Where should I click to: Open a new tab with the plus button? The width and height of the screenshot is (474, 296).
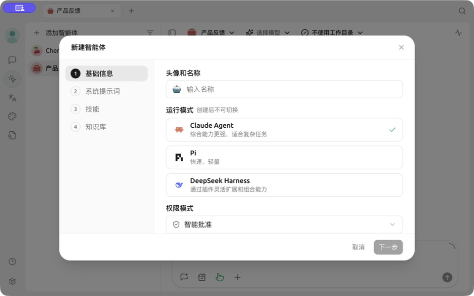(x=131, y=11)
